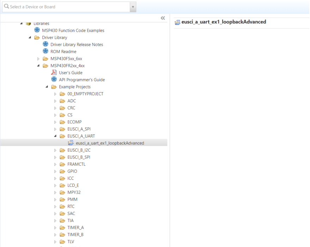This screenshot has height=247, width=310.
Task: Select the TIMER_A row label
Action: coord(76,228)
